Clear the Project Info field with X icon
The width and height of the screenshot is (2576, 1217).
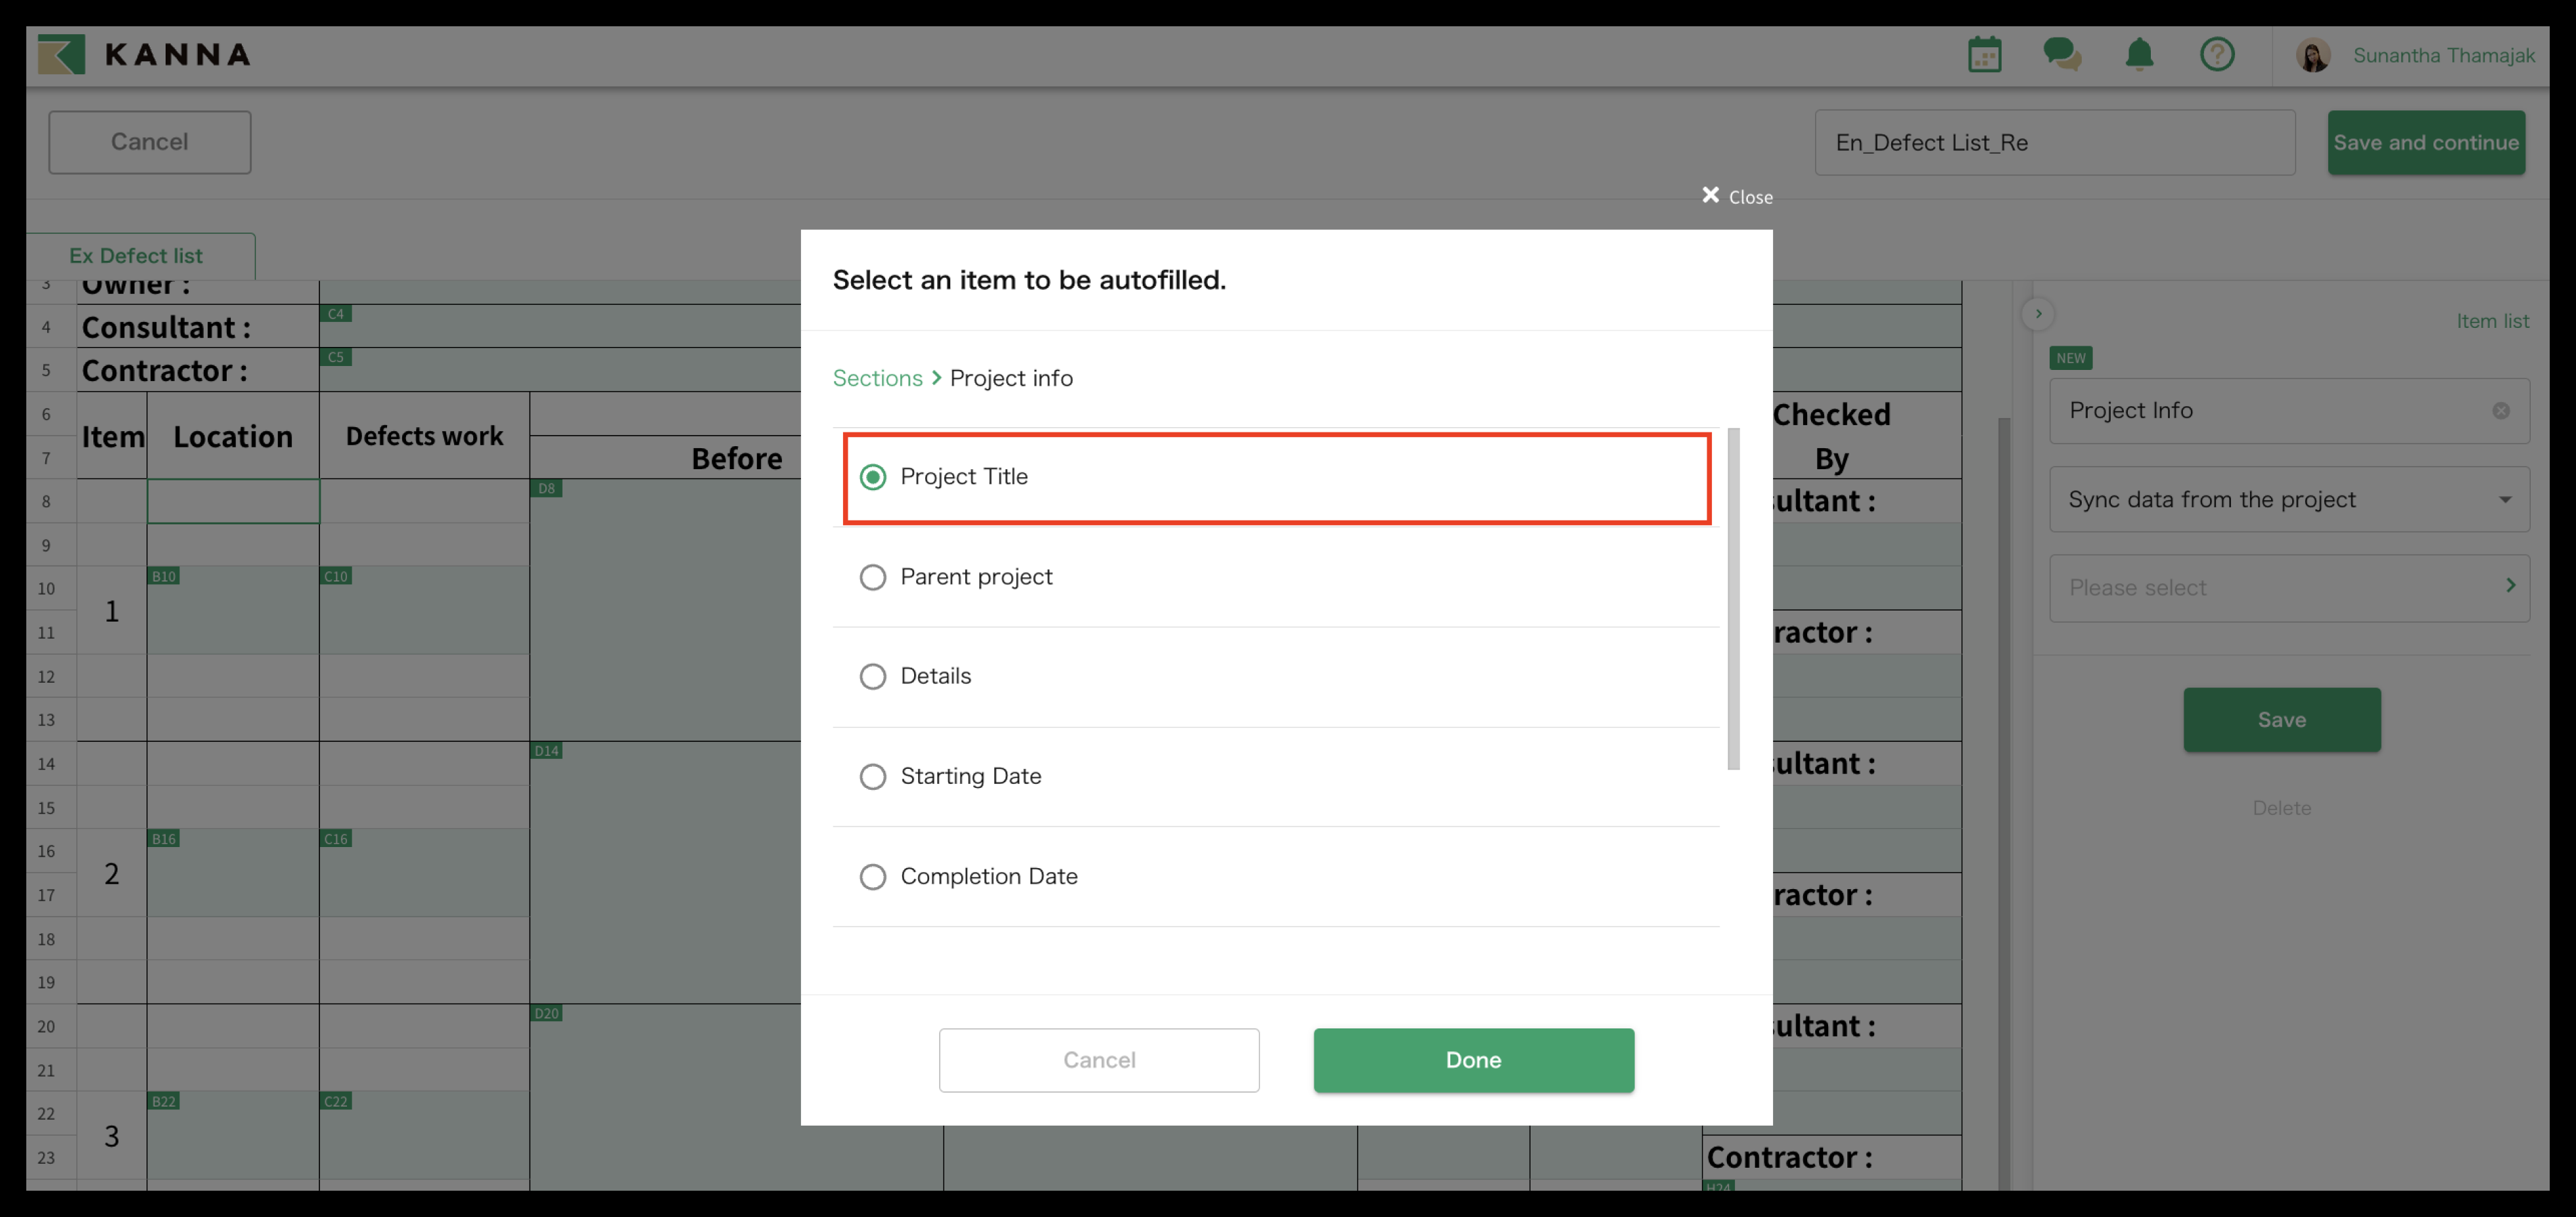2500,411
